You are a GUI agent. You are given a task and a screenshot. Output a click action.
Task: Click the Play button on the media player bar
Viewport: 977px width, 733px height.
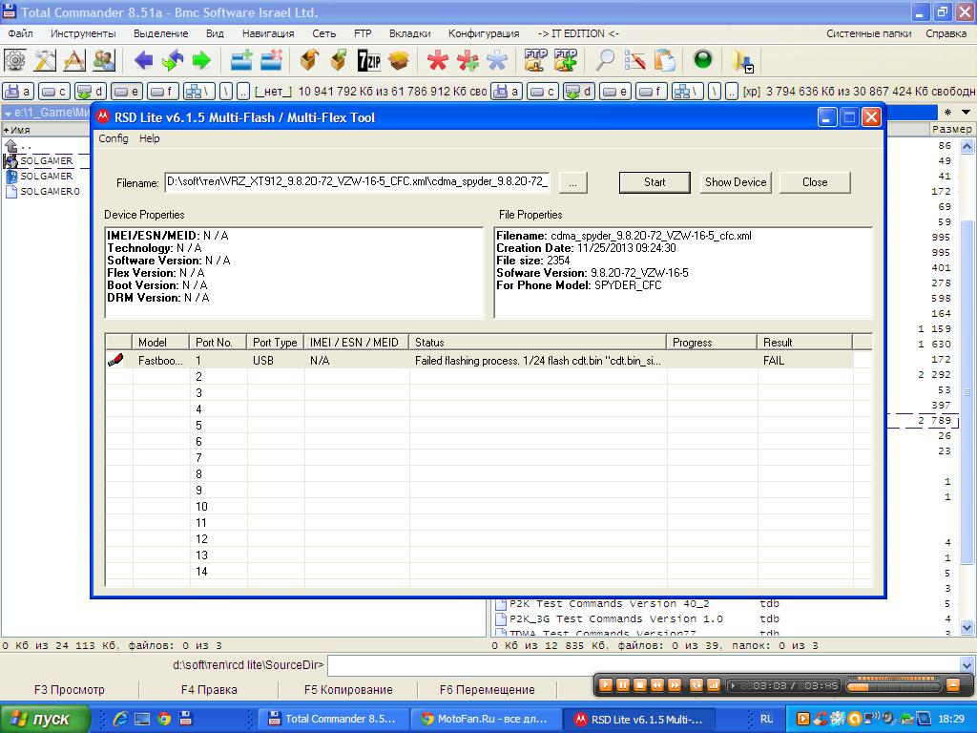[605, 685]
